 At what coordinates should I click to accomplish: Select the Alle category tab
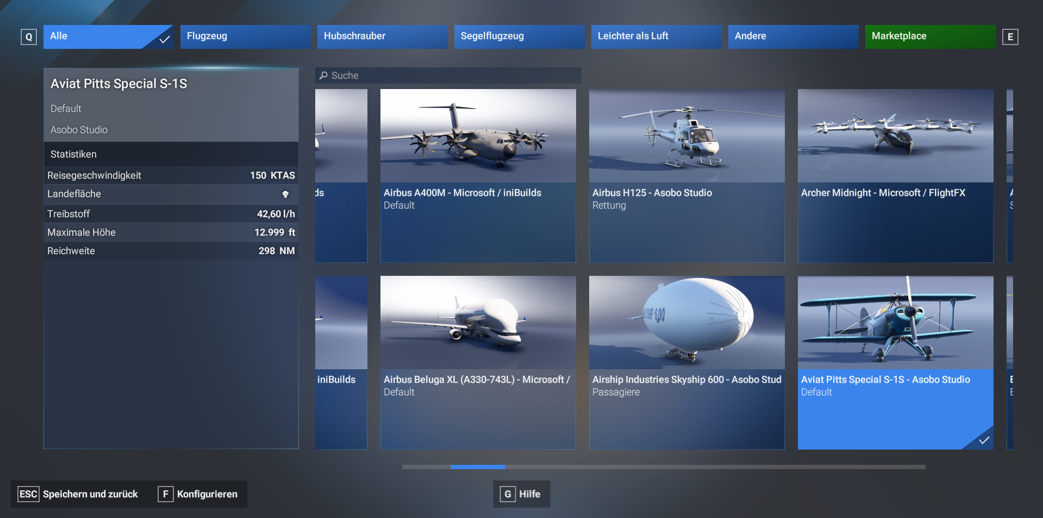(x=109, y=36)
